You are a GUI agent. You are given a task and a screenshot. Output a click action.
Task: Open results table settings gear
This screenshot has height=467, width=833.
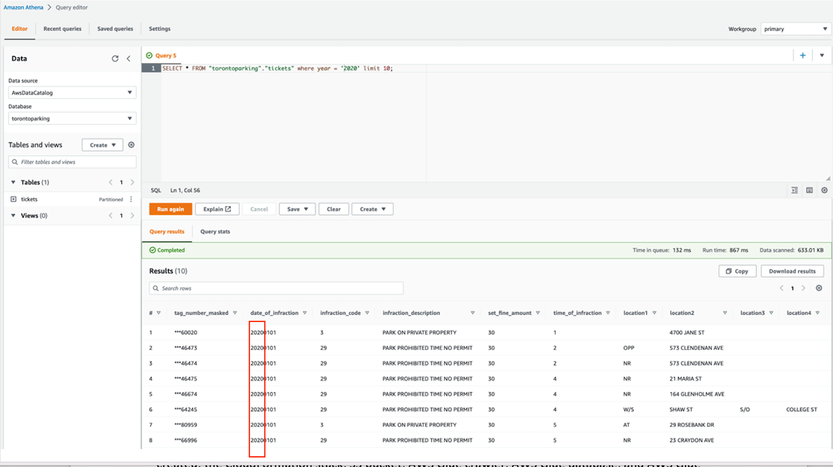(x=819, y=288)
